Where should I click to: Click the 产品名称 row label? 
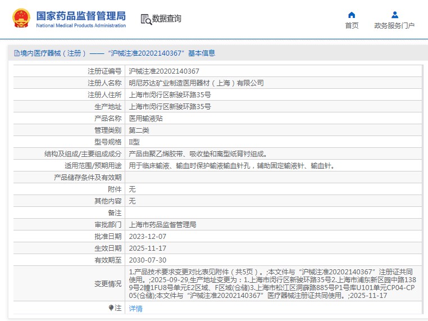(108, 118)
